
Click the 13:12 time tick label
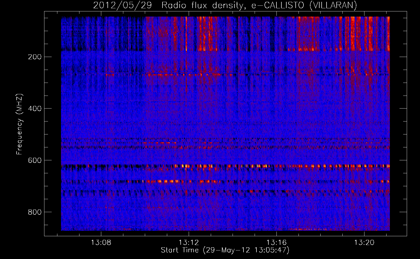(189, 243)
